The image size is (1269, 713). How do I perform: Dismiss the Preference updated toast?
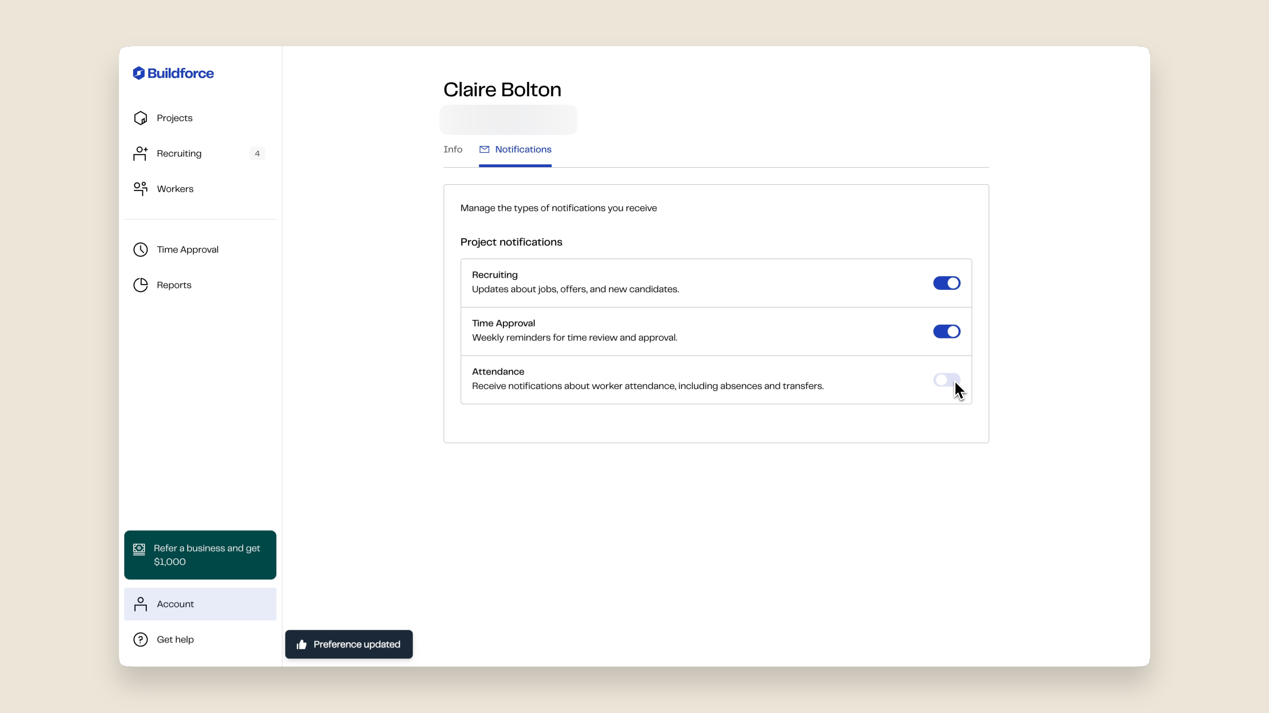point(349,645)
